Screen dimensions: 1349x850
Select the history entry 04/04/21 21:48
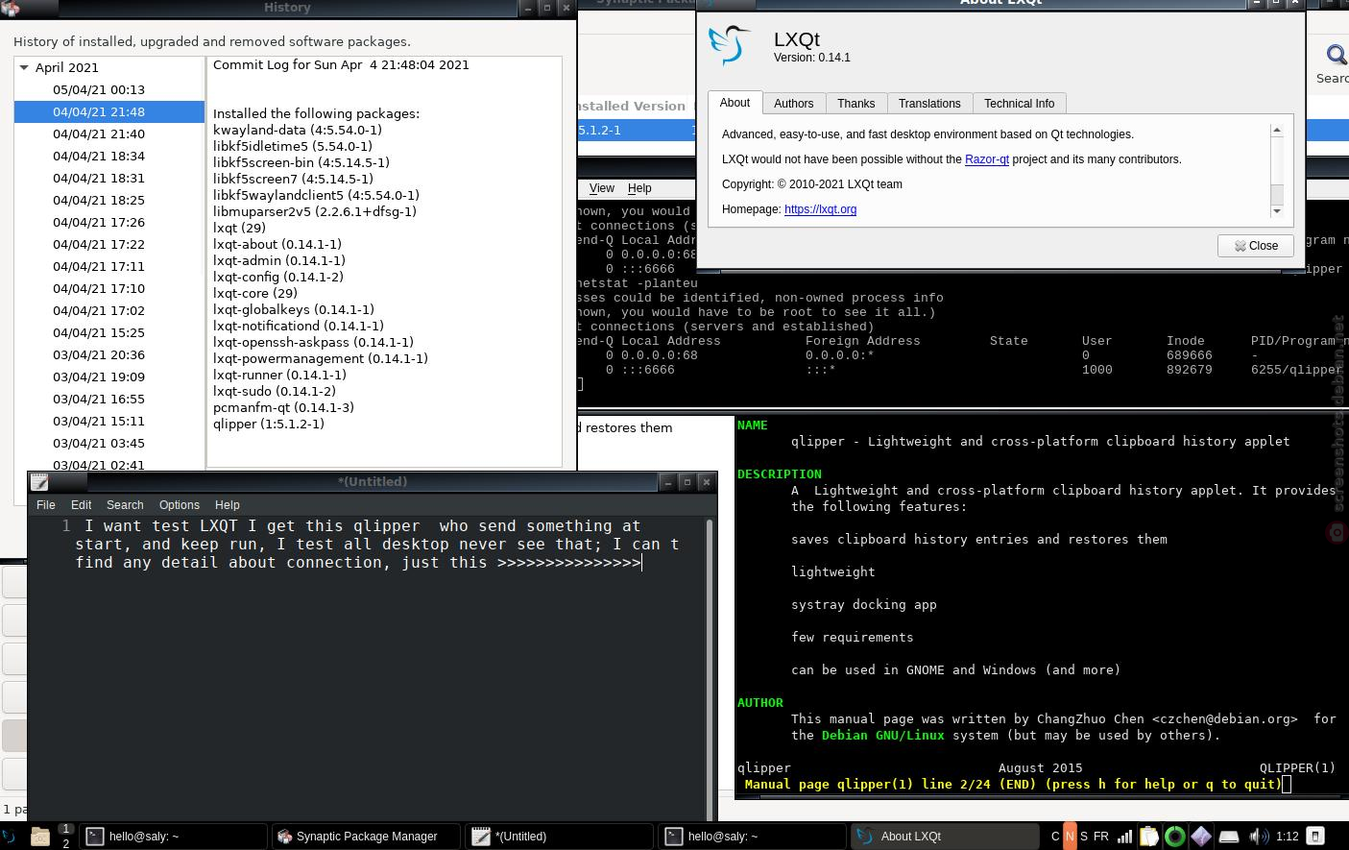[x=109, y=111]
